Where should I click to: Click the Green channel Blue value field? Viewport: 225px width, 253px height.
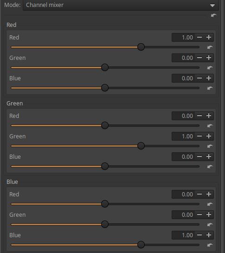183,156
